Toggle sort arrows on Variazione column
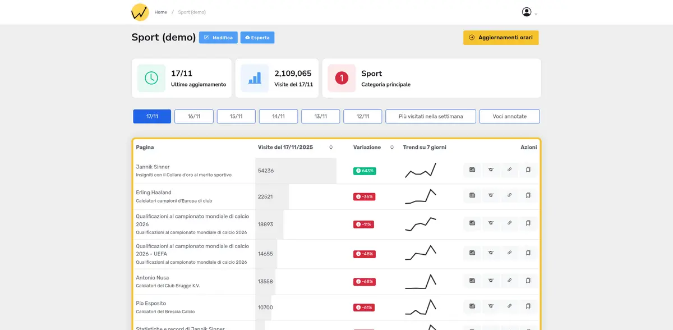 click(x=392, y=148)
